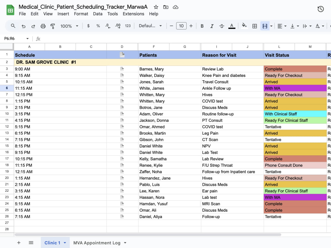Open the Help menu

154,14
